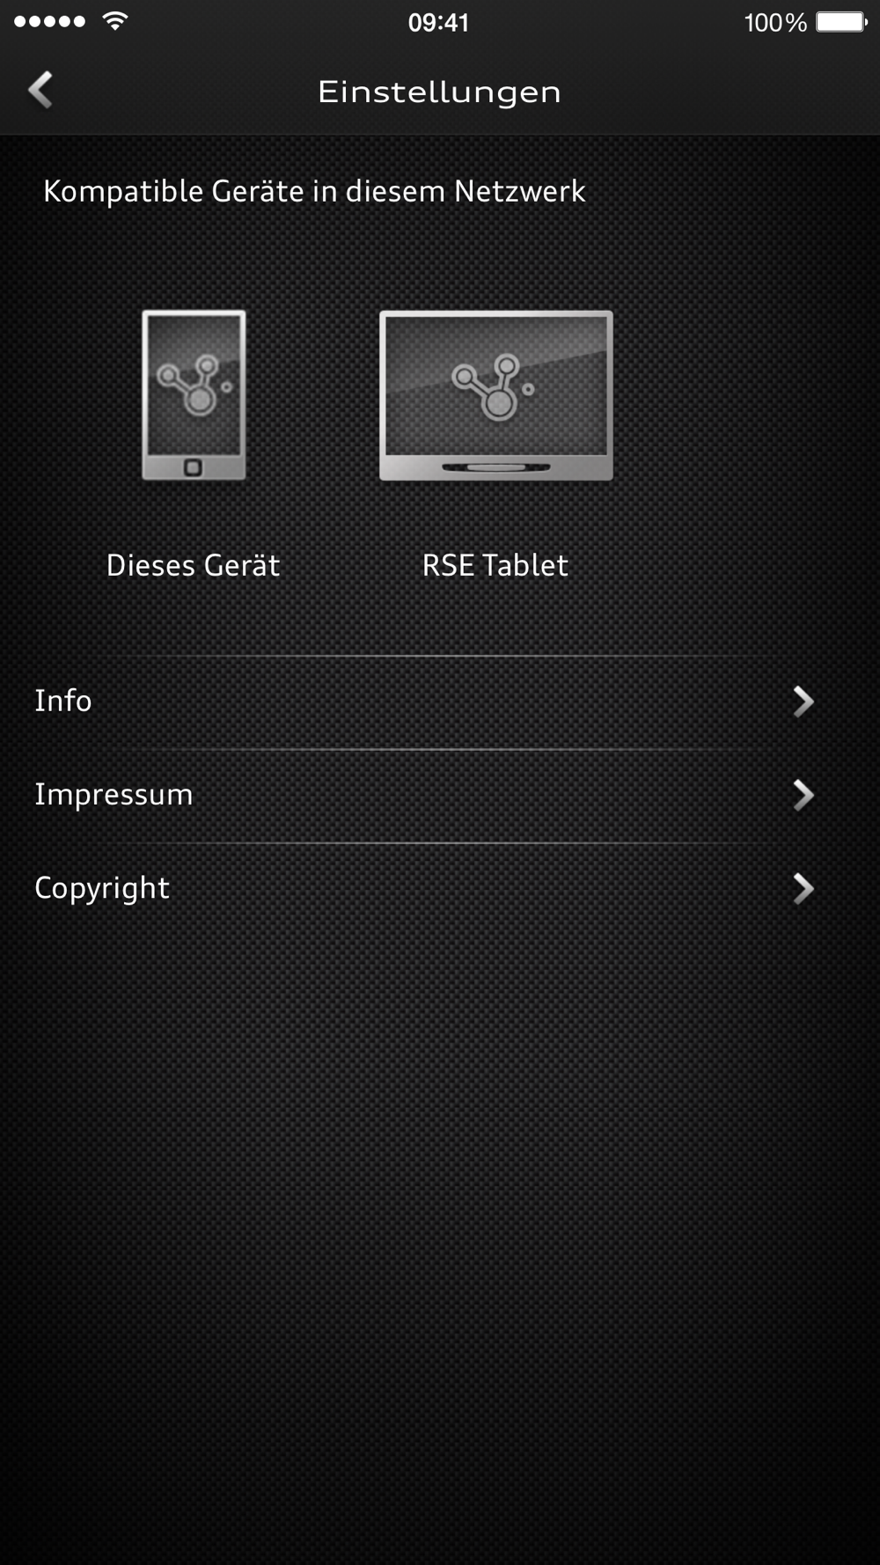Tap the battery indicator icon
The image size is (880, 1565).
point(841,22)
